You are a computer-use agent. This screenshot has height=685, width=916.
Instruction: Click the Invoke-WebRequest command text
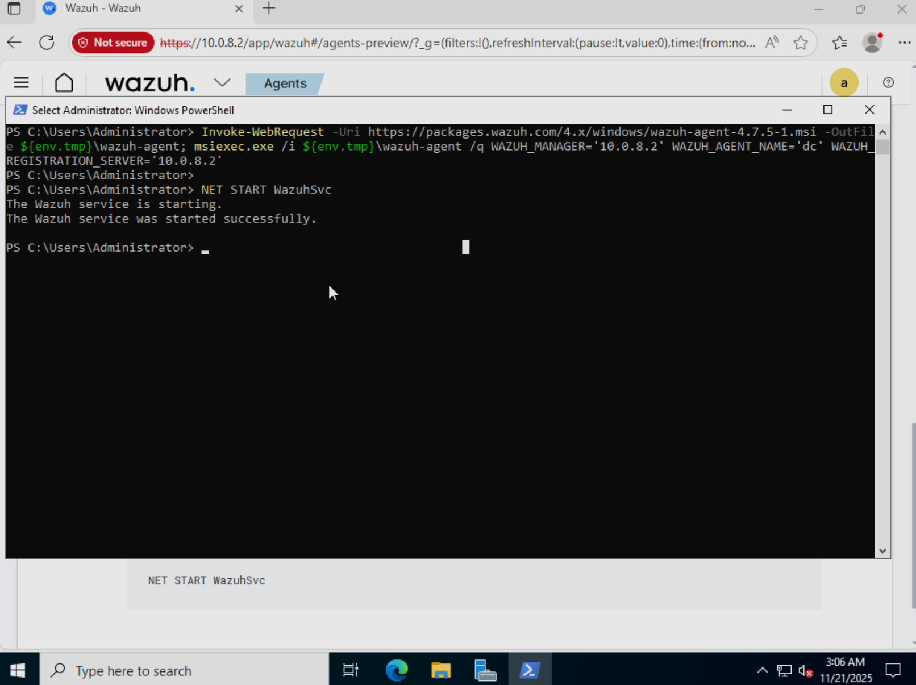coord(263,132)
